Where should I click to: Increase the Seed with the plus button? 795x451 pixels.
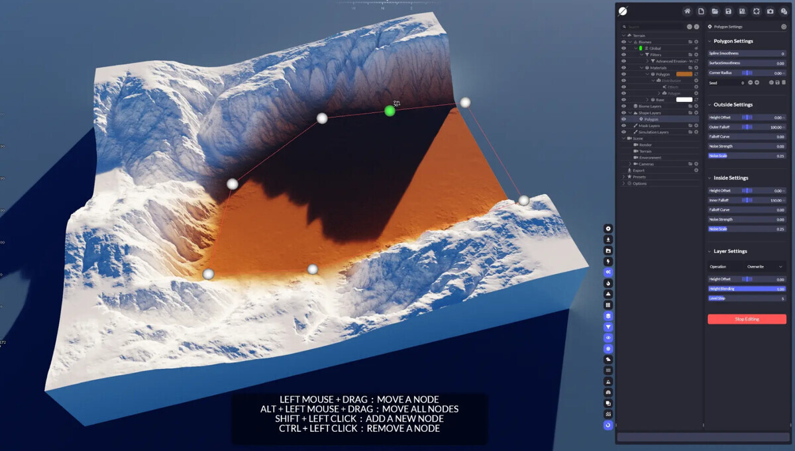tap(757, 83)
